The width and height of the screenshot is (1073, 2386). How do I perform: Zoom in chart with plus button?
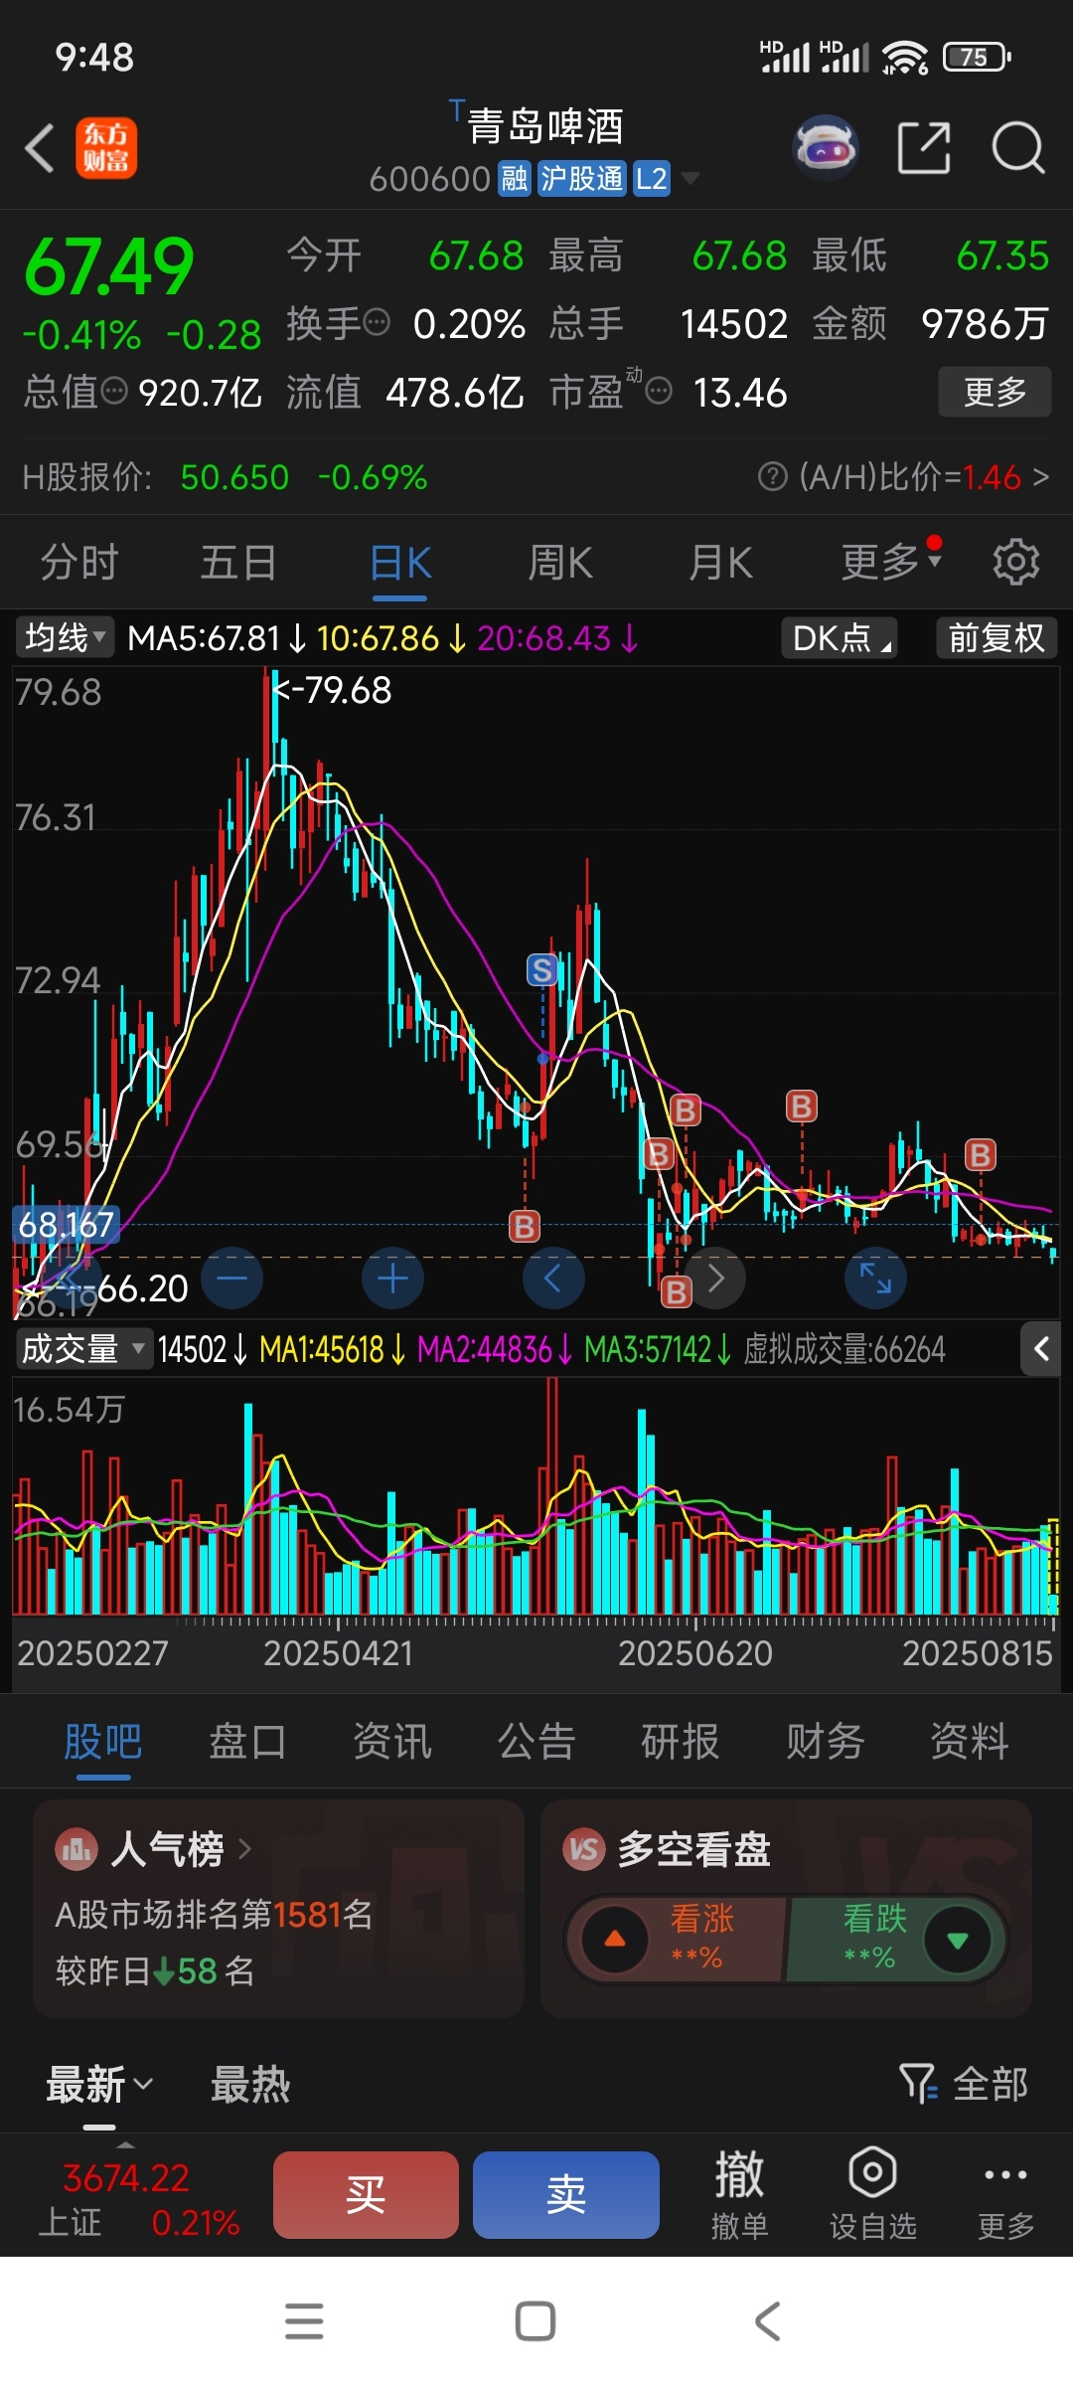tap(393, 1278)
